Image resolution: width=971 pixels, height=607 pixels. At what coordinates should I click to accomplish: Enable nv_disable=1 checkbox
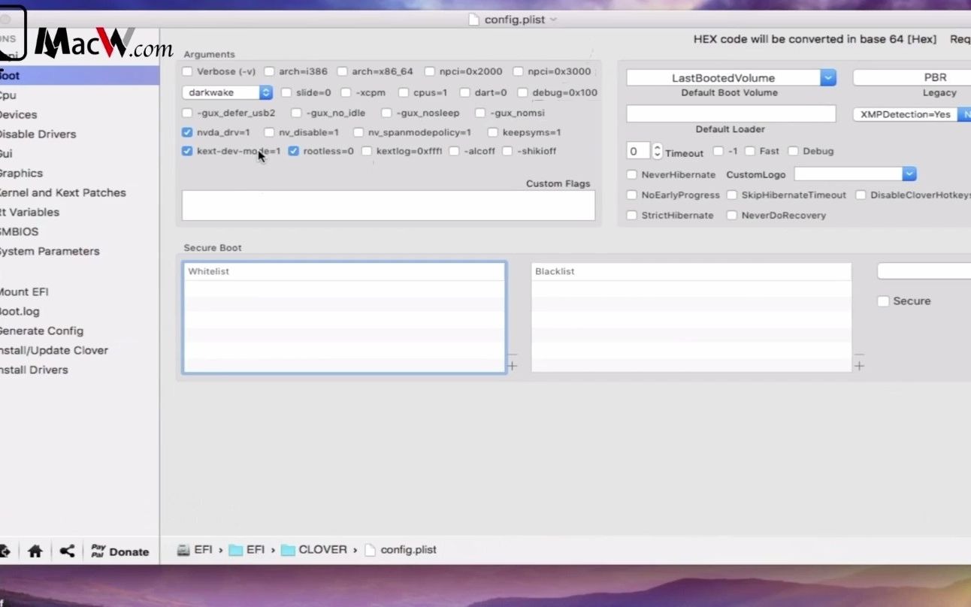(269, 132)
